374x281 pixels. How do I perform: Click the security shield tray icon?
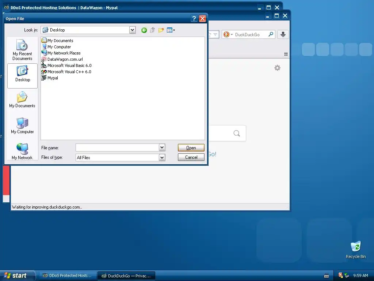click(x=340, y=276)
